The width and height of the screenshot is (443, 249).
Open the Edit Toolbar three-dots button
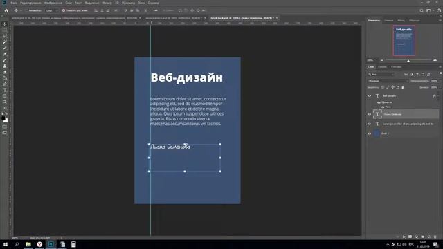(5, 108)
